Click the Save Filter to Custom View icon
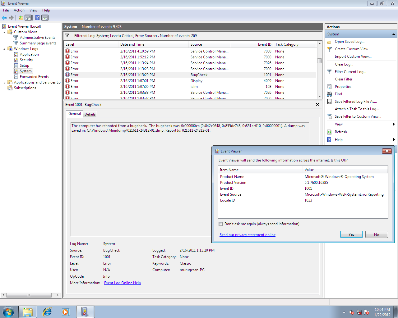The height and width of the screenshot is (318, 398). 329,116
